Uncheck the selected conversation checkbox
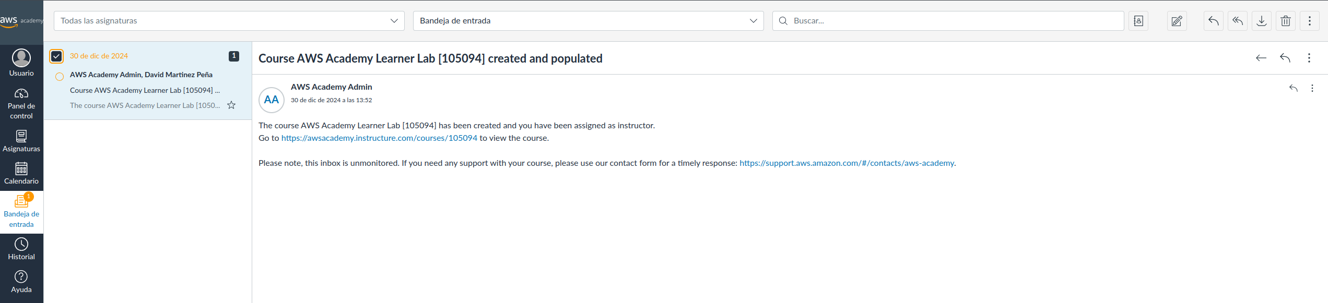This screenshot has height=303, width=1328. (x=56, y=56)
